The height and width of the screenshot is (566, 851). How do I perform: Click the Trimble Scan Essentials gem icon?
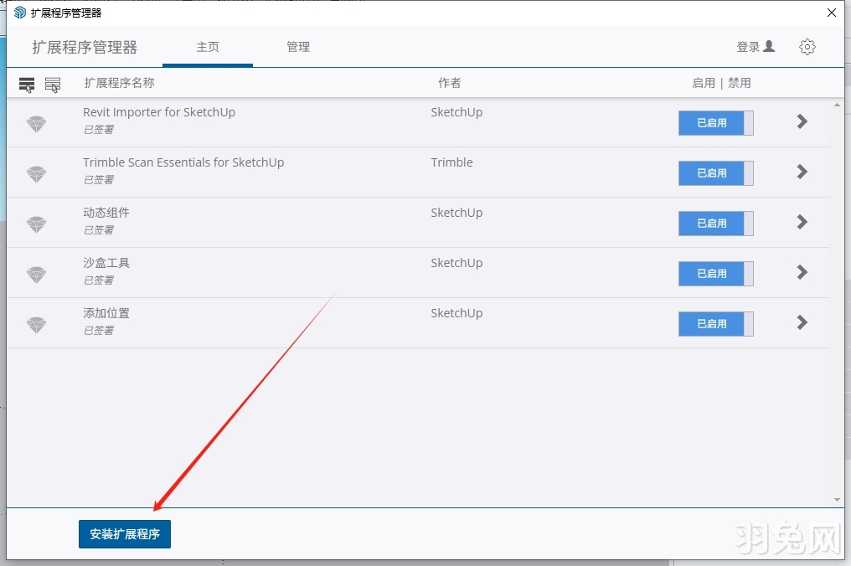36,174
